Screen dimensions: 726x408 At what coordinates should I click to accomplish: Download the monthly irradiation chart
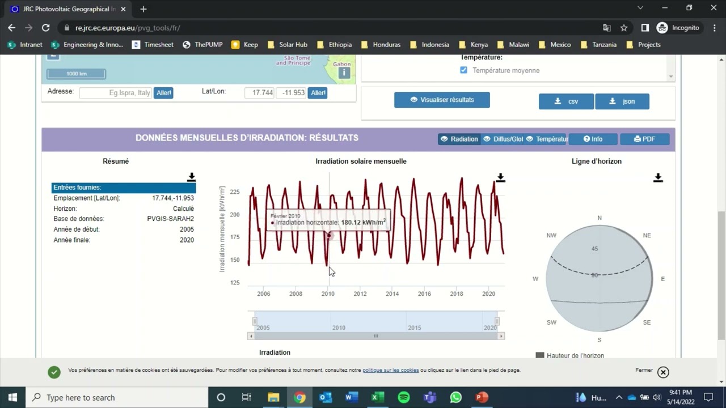pos(500,177)
